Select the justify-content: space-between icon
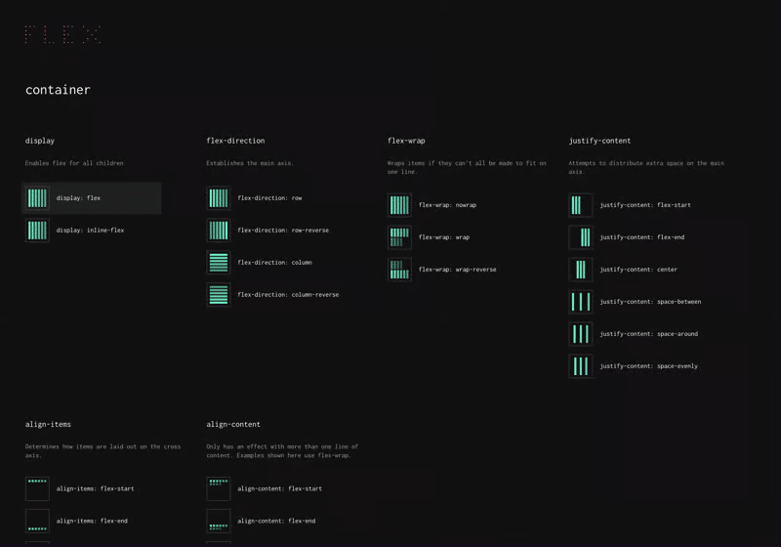The image size is (781, 547). 581,302
